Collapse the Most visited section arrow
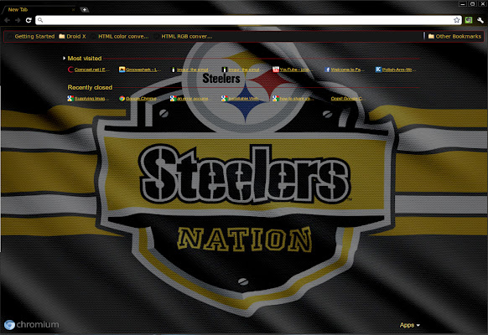This screenshot has height=335, width=488. click(64, 58)
